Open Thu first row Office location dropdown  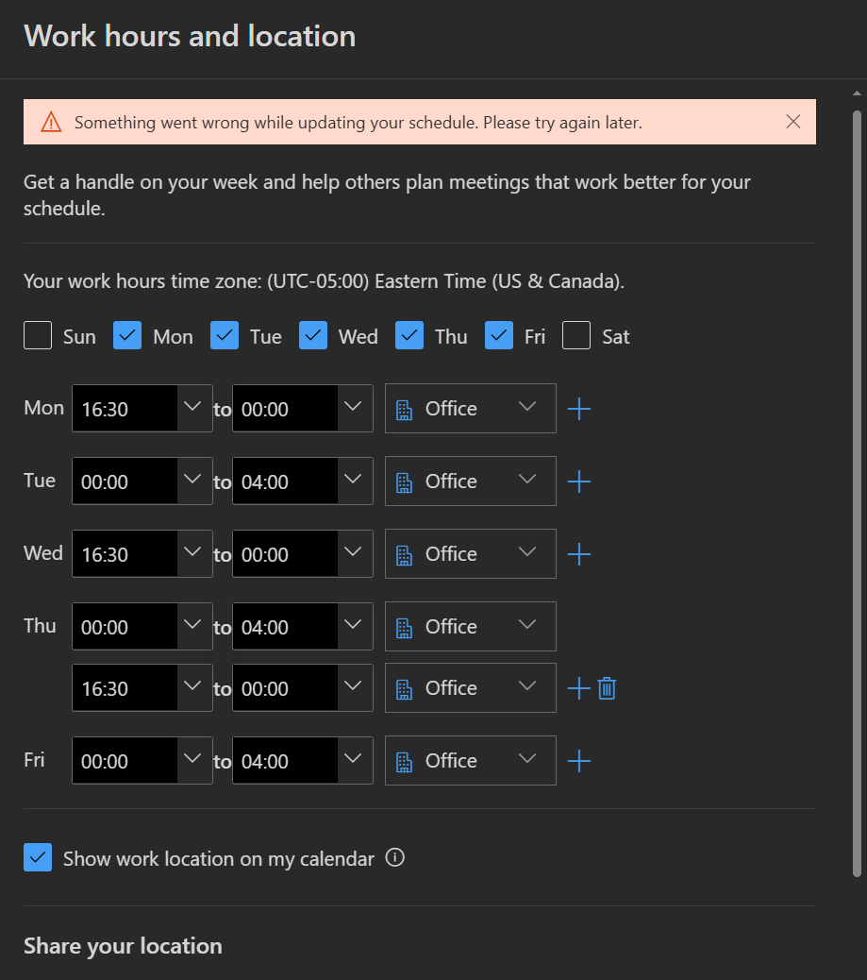471,626
